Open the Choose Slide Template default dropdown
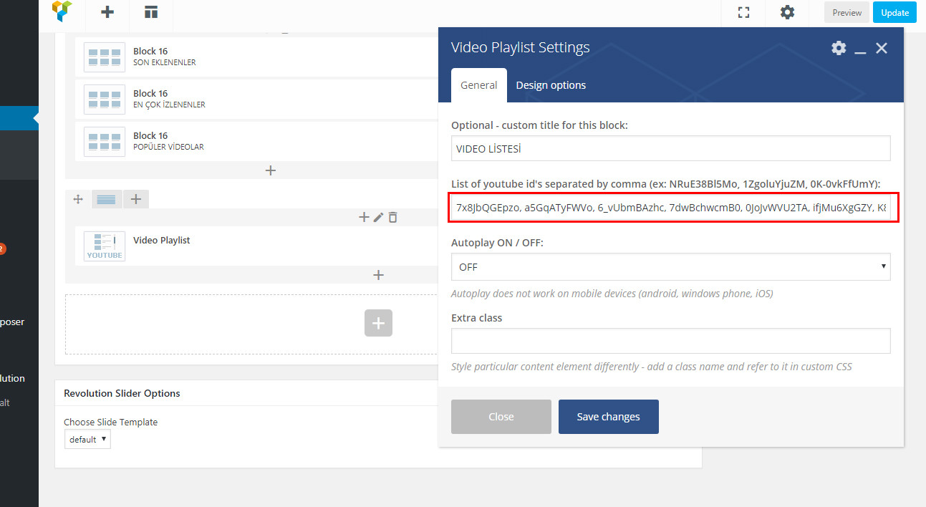 pos(87,439)
